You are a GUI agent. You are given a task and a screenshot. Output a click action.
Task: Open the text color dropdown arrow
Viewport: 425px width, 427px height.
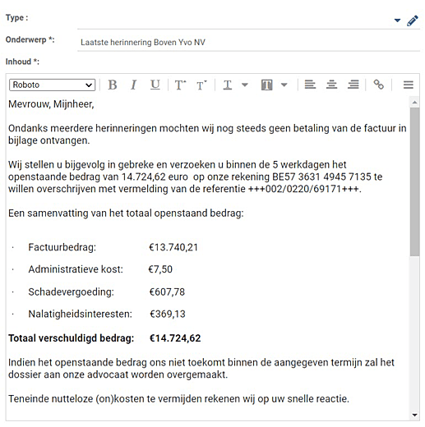245,85
